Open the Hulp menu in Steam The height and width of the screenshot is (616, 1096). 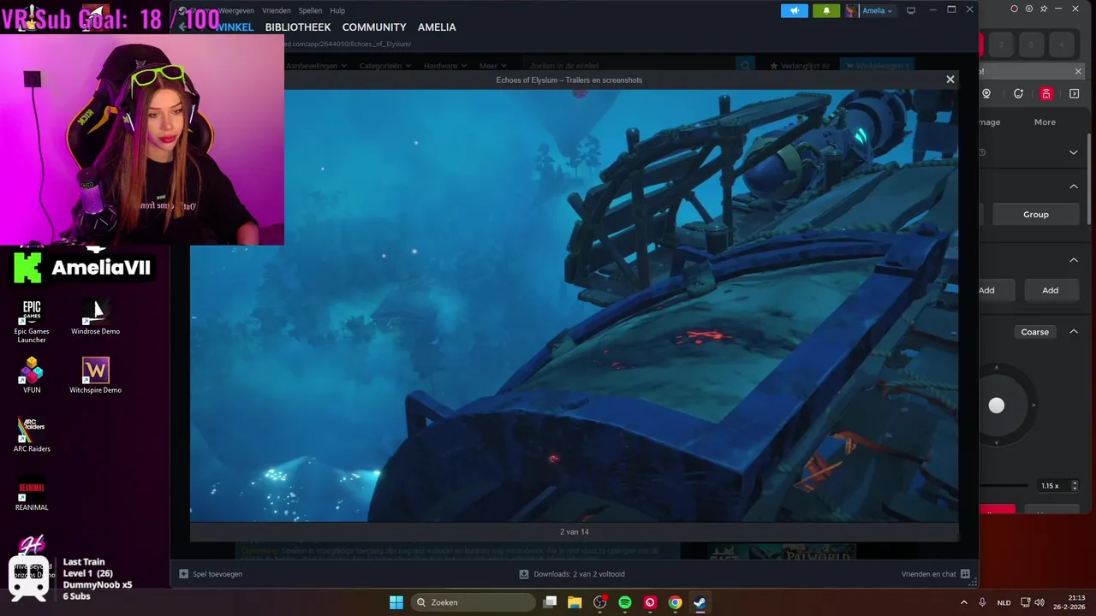pyautogui.click(x=337, y=10)
